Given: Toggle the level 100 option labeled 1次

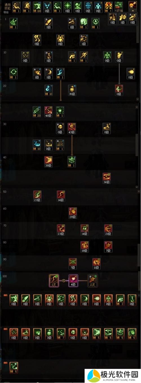Looking at the screenshot, I should 54,280.
